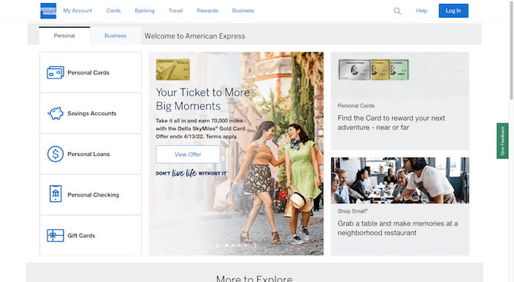This screenshot has height=282, width=514.
Task: Click the "Shop Small" label
Action: (353, 211)
